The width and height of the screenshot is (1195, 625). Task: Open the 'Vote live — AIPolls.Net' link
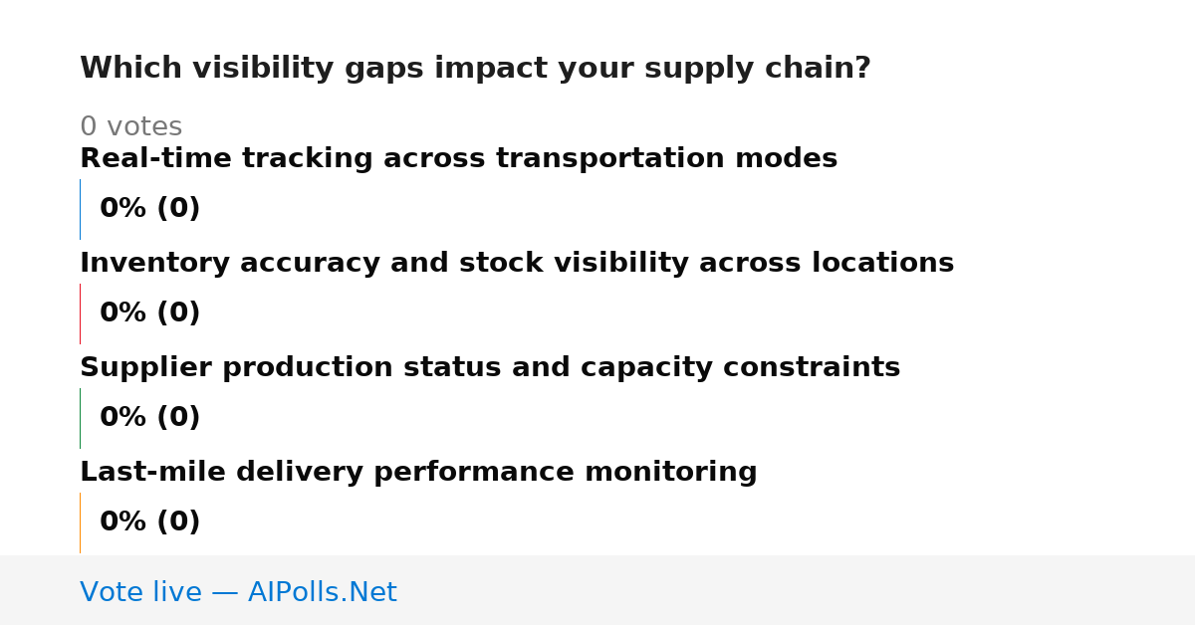coord(238,593)
